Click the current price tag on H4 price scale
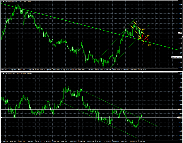 [x=180, y=33]
